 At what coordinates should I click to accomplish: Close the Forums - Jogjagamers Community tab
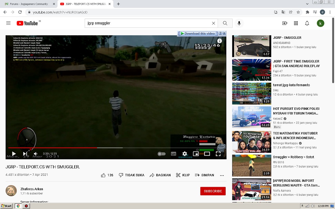(54, 4)
